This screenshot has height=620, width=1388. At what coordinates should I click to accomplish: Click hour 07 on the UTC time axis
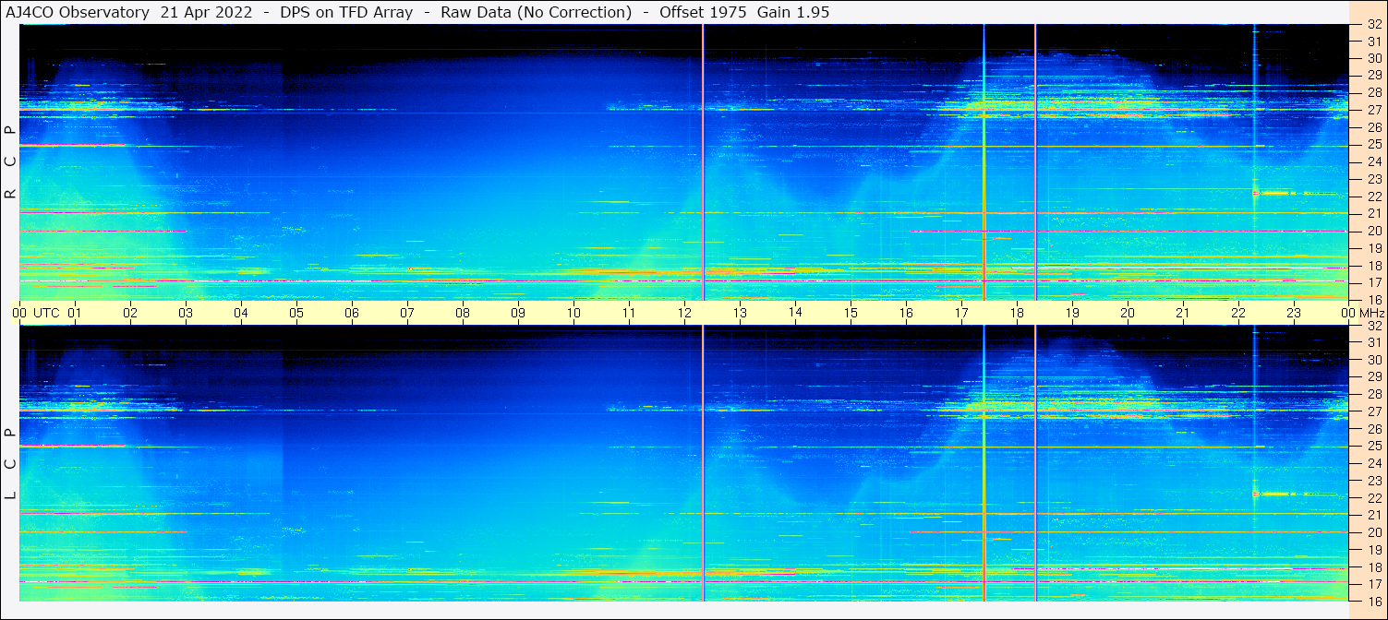[407, 313]
